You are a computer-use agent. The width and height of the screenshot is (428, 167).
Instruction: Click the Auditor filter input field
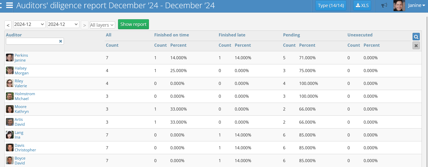click(32, 41)
